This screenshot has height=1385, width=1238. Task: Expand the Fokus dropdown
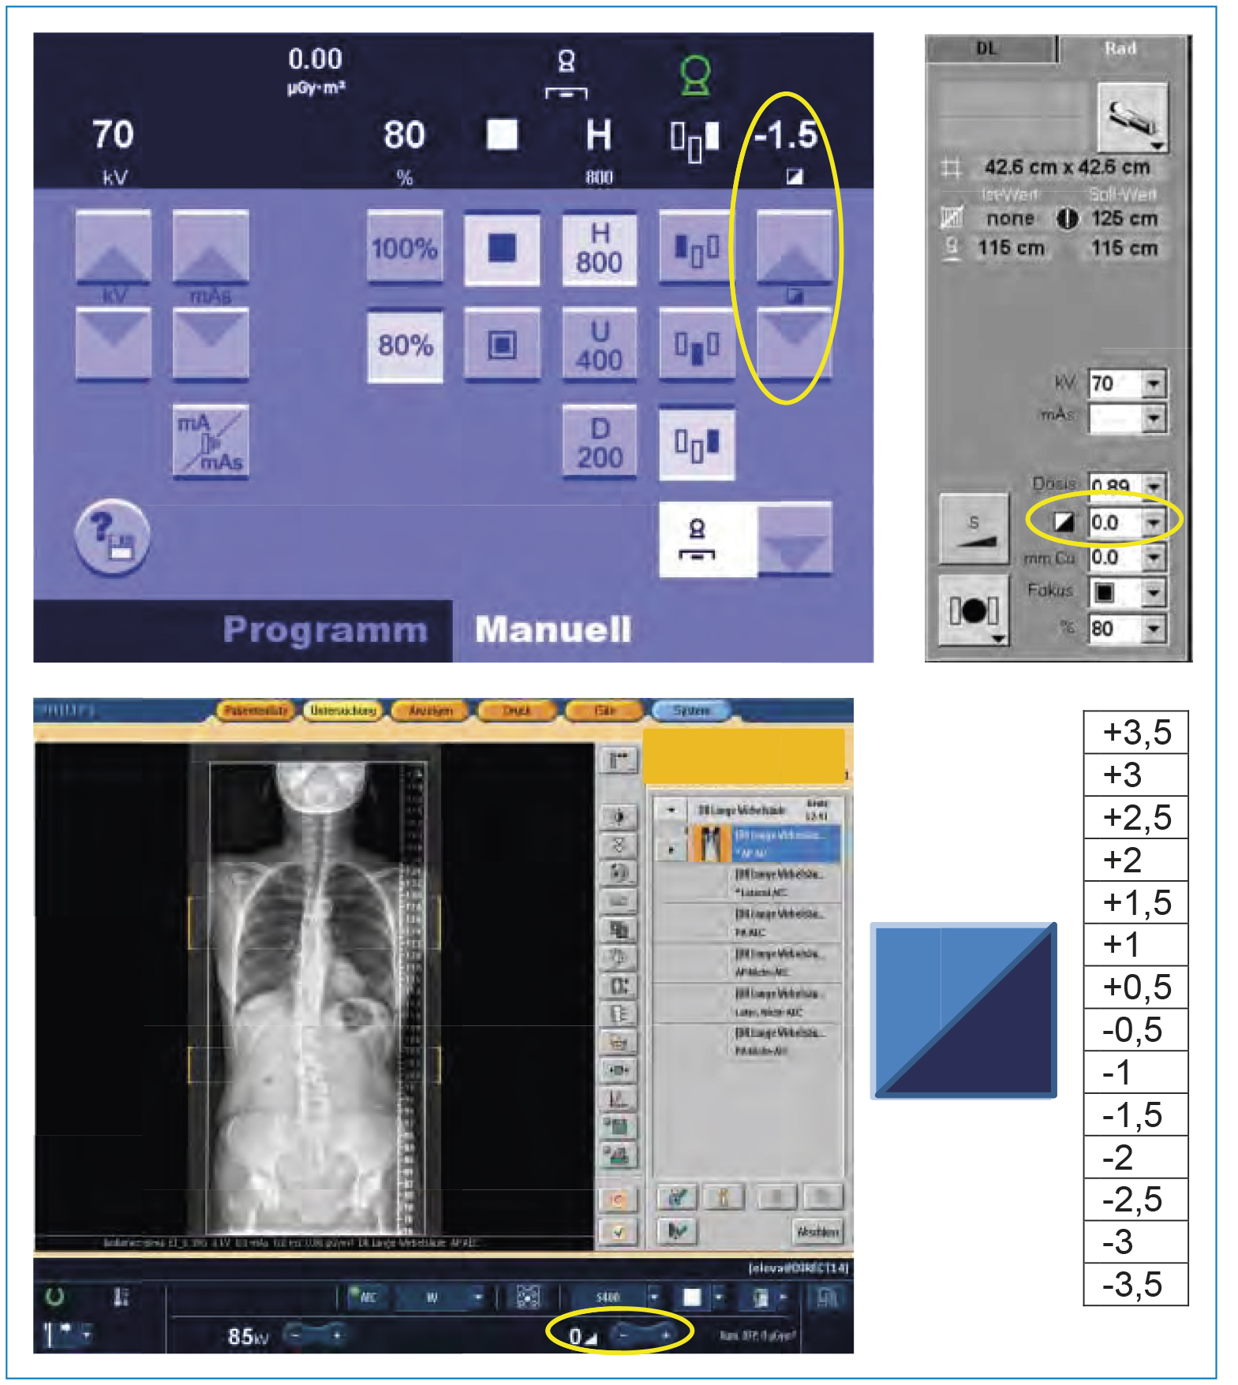click(x=1154, y=592)
